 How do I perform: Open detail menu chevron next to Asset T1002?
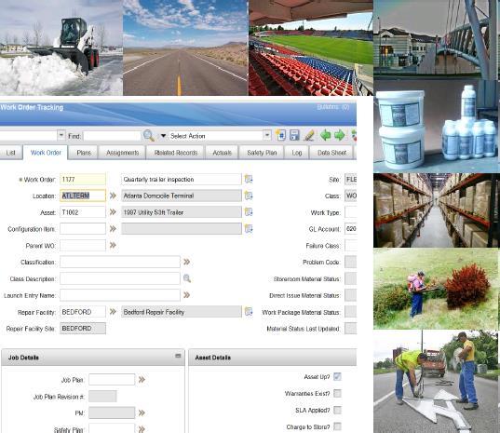[x=113, y=212]
